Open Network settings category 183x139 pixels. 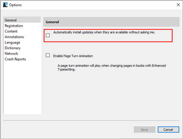[11, 54]
